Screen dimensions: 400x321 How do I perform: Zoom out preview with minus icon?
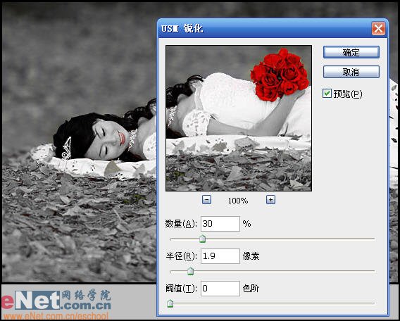206,200
